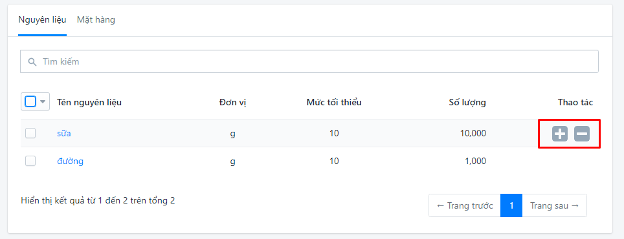The width and height of the screenshot is (624, 239).
Task: Go to next page via Trang sau
Action: click(554, 205)
